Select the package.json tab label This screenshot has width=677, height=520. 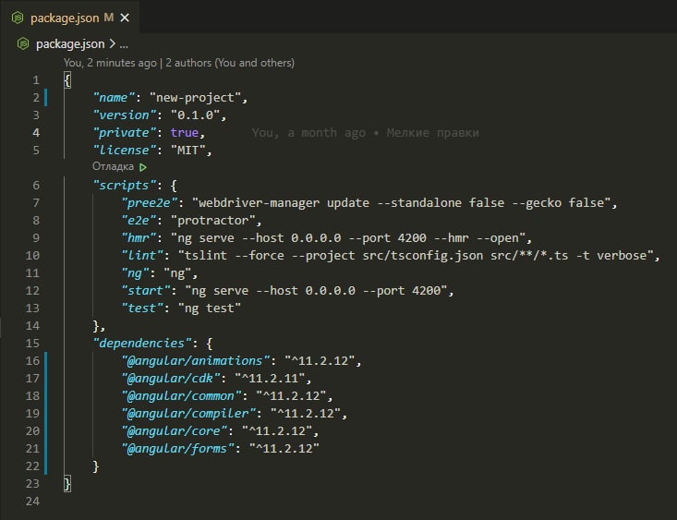[x=65, y=18]
